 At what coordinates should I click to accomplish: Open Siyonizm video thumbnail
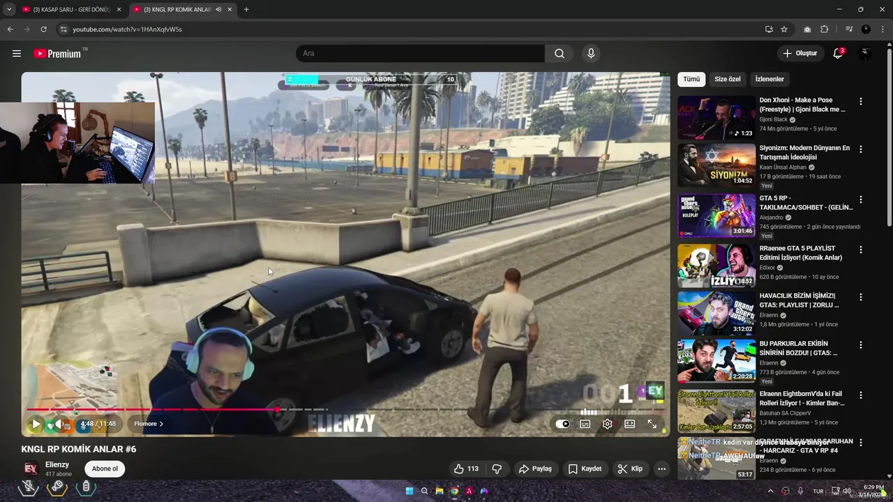(x=716, y=165)
